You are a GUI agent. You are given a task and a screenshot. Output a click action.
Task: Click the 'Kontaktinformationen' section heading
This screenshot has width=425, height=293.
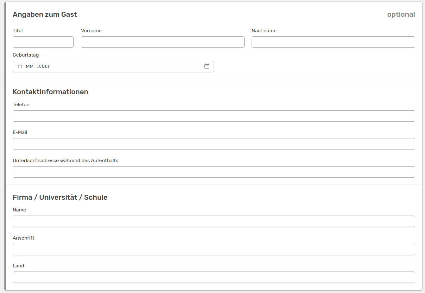(x=50, y=92)
